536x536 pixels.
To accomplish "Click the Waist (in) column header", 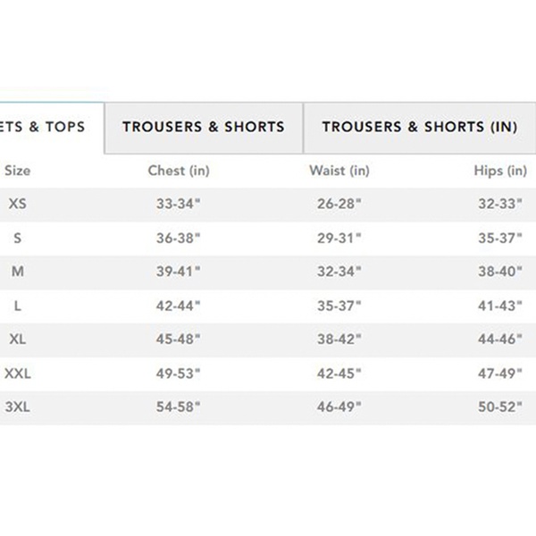I will coord(339,171).
